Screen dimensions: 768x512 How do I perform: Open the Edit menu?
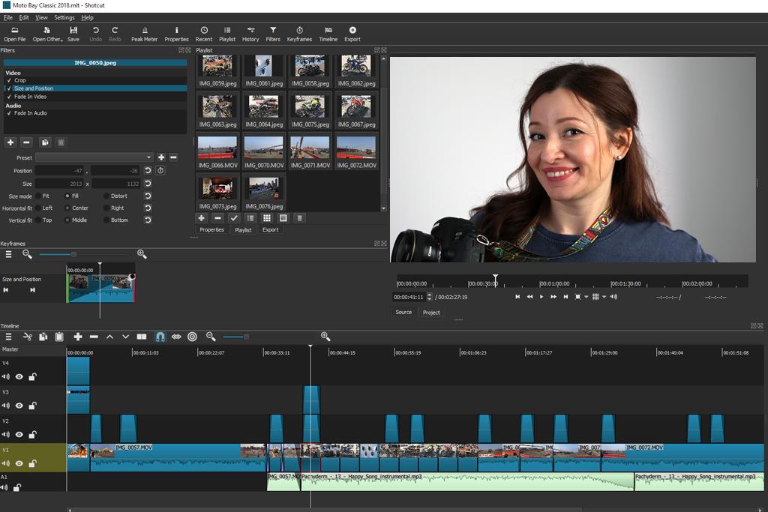pos(24,18)
